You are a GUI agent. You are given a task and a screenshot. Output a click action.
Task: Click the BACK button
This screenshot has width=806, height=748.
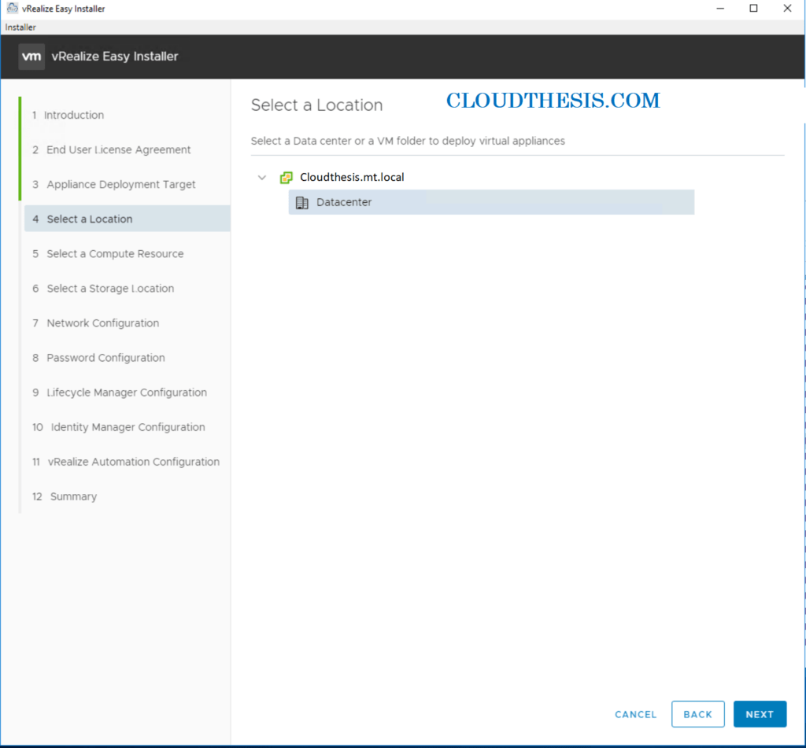[697, 713]
